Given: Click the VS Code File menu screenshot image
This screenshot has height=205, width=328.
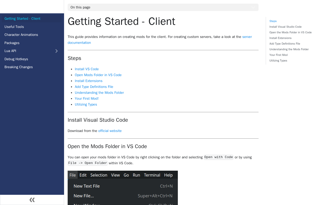Looking at the screenshot, I should click(123, 188).
